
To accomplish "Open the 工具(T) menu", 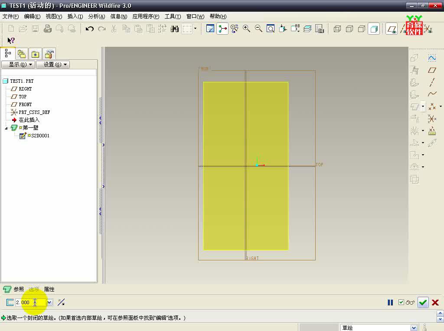I will [x=173, y=16].
